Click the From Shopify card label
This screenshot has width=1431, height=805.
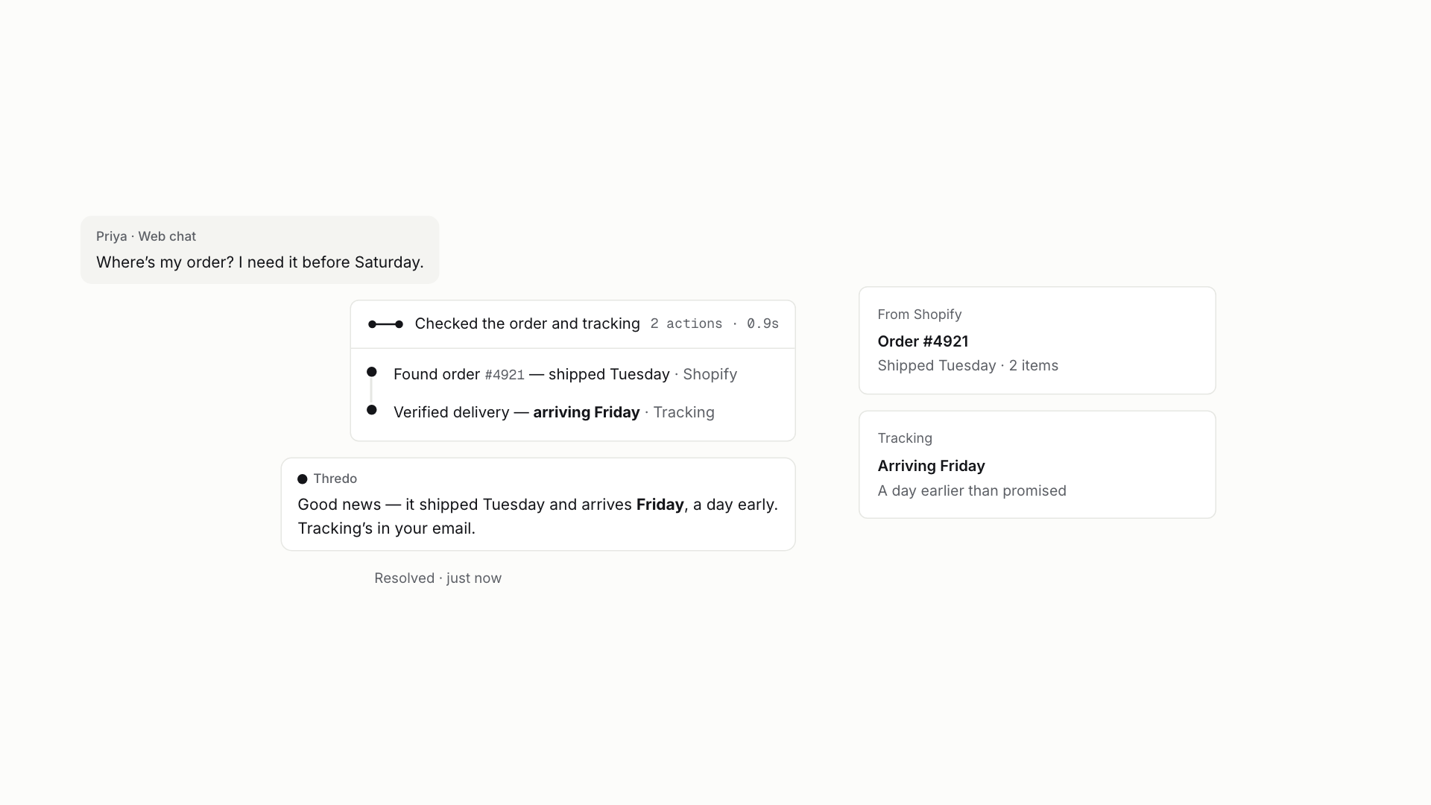[x=920, y=315]
